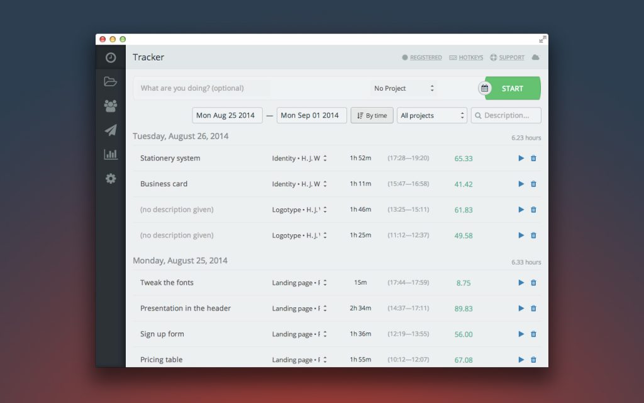Click the Mon Aug 25 2014 start date field
The width and height of the screenshot is (644, 403).
(226, 115)
